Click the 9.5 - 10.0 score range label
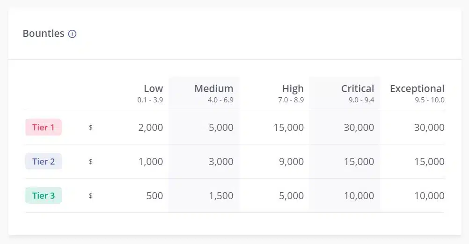Screen dimensions: 469x244 point(430,100)
